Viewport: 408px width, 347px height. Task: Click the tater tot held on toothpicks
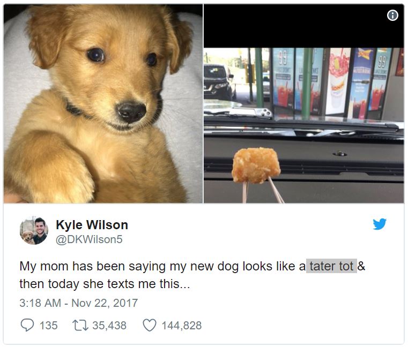coord(256,165)
